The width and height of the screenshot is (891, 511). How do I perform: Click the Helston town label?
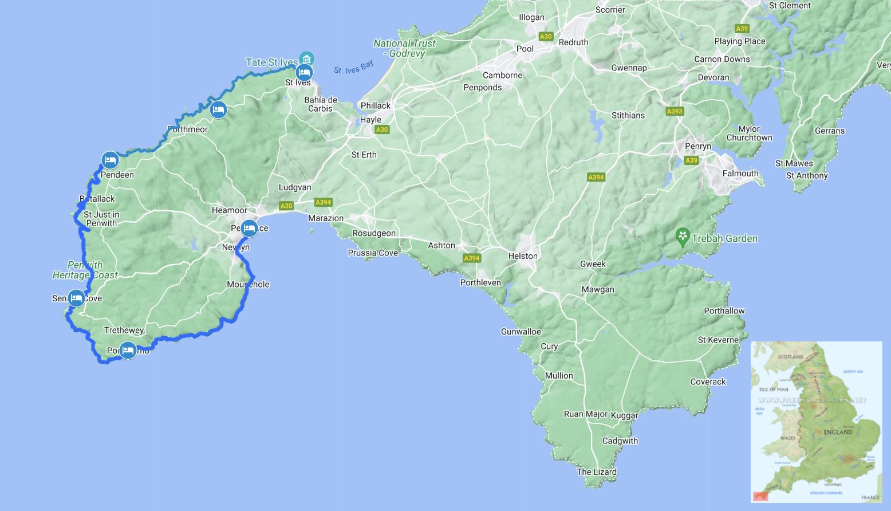(523, 256)
